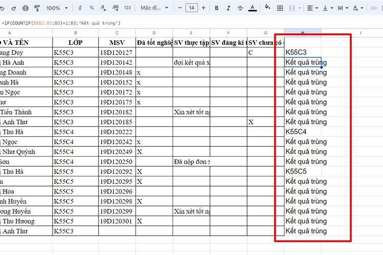Open the Borders grid tool

point(280,8)
